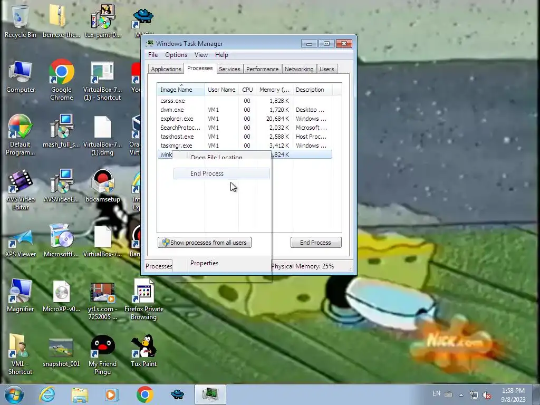Show hidden tray icons arrow
Viewport: 540px width, 405px height.
pyautogui.click(x=461, y=395)
